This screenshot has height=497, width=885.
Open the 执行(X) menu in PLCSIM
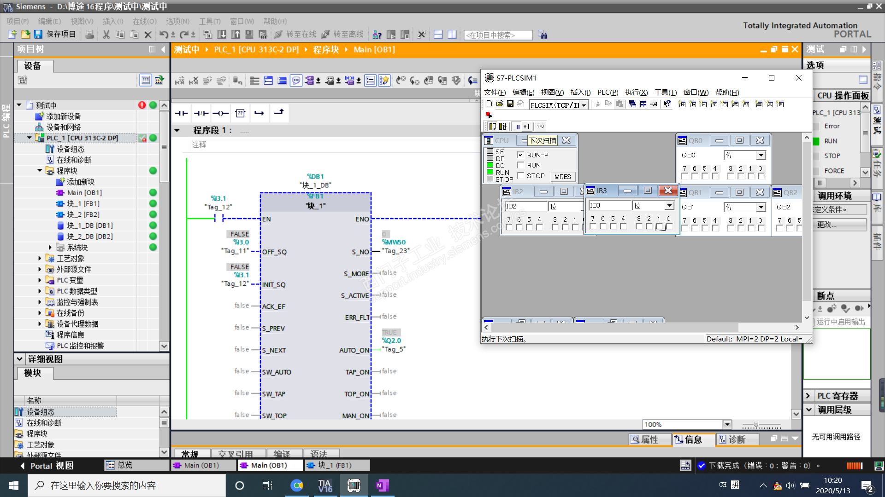tap(636, 92)
